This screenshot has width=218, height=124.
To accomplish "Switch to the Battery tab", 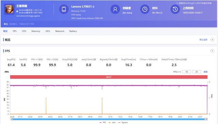I will click(73, 31).
